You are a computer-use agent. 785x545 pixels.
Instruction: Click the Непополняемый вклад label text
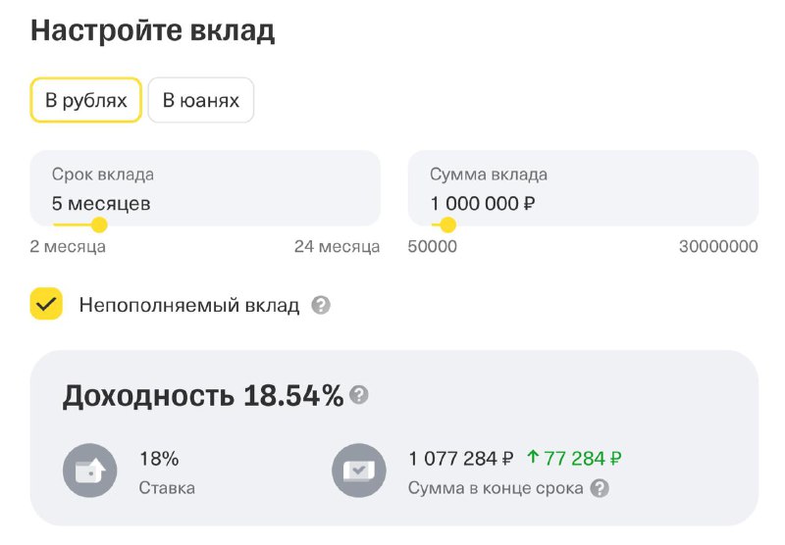point(189,305)
